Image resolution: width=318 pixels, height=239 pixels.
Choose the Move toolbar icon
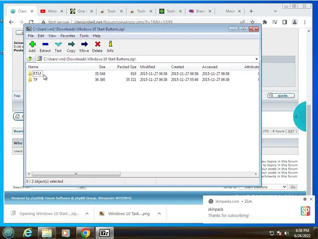tap(84, 47)
